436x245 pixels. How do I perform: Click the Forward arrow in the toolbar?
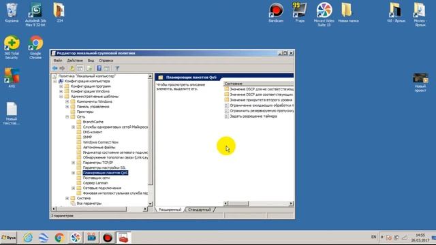point(62,68)
